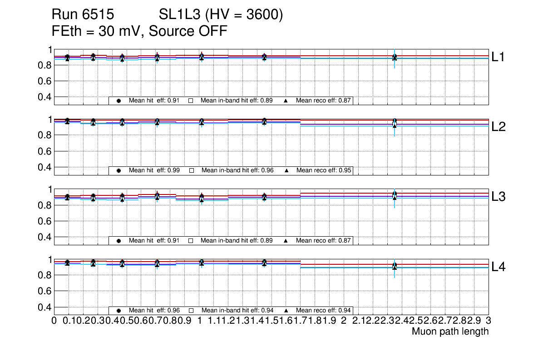This screenshot has height=350, width=543.
Task: Click the triangle legend marker in L3 panel
Action: (x=286, y=241)
